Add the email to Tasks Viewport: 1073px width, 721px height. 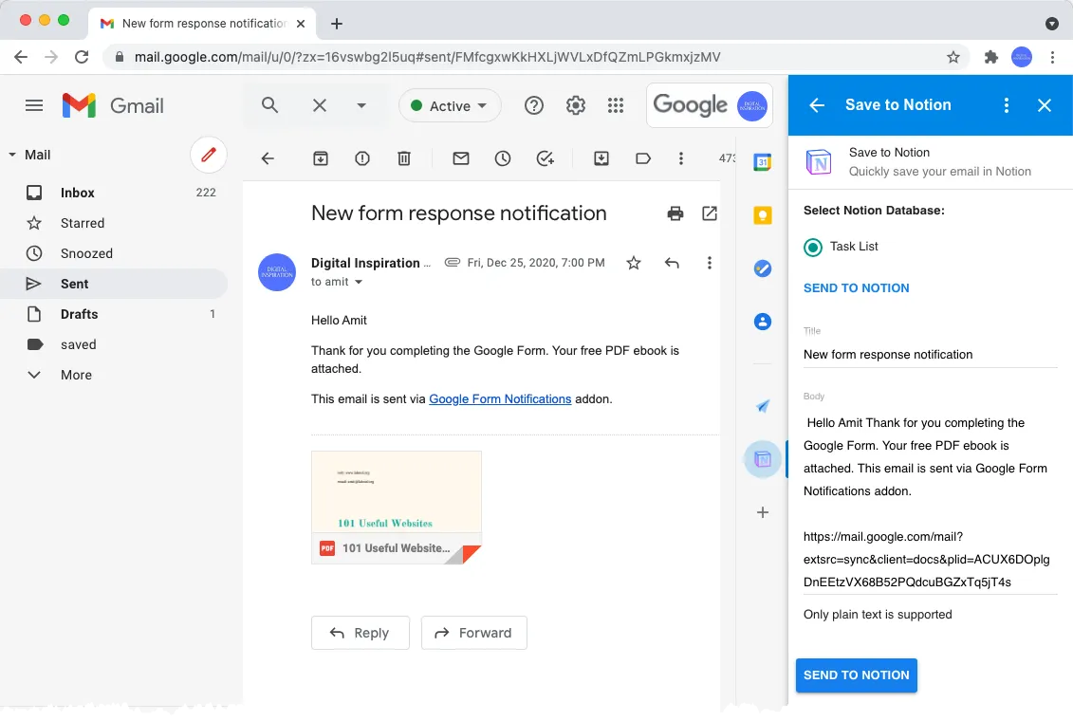(545, 158)
